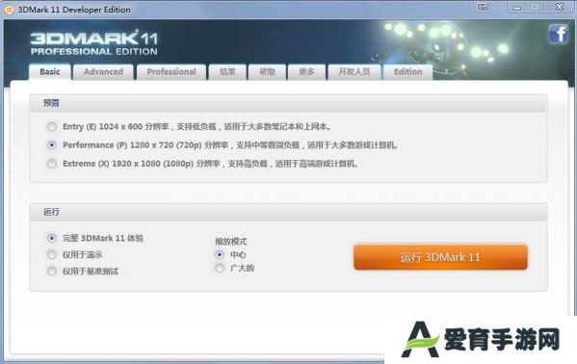
Task: Set scaling mode to 广大的
Action: click(x=220, y=268)
